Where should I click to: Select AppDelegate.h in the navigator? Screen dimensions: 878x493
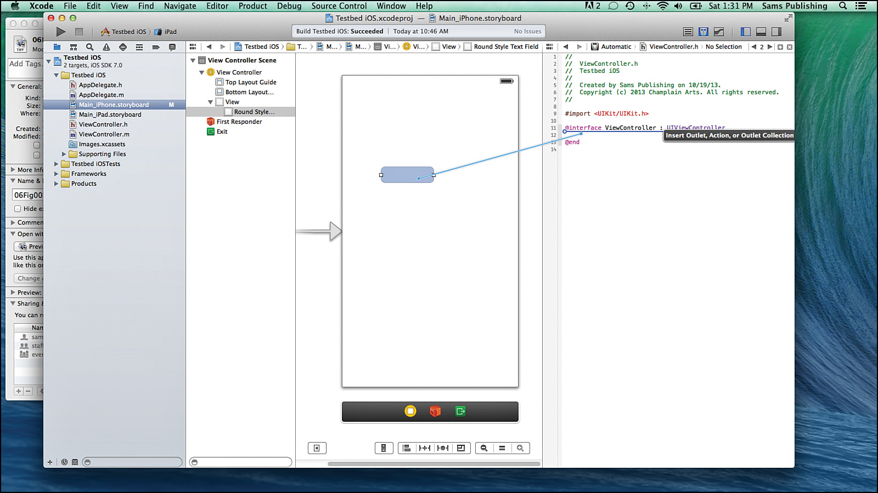100,85
